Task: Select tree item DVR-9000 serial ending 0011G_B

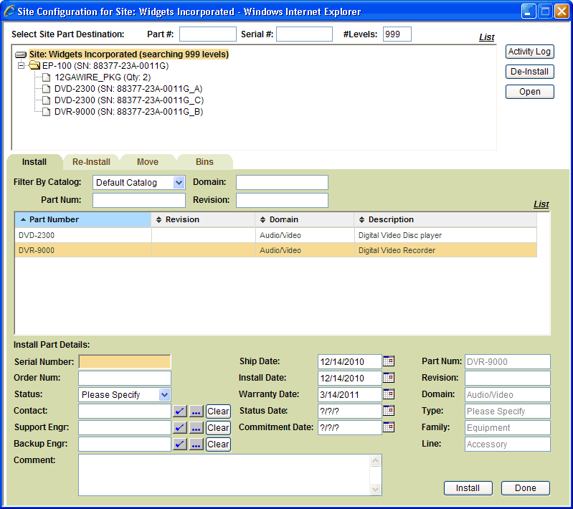Action: tap(128, 111)
